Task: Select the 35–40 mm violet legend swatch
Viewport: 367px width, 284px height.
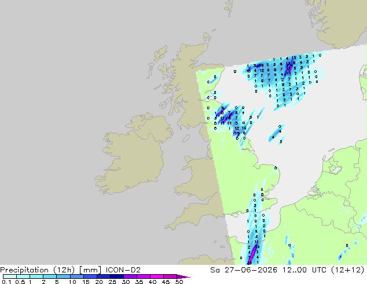Action: tap(144, 276)
